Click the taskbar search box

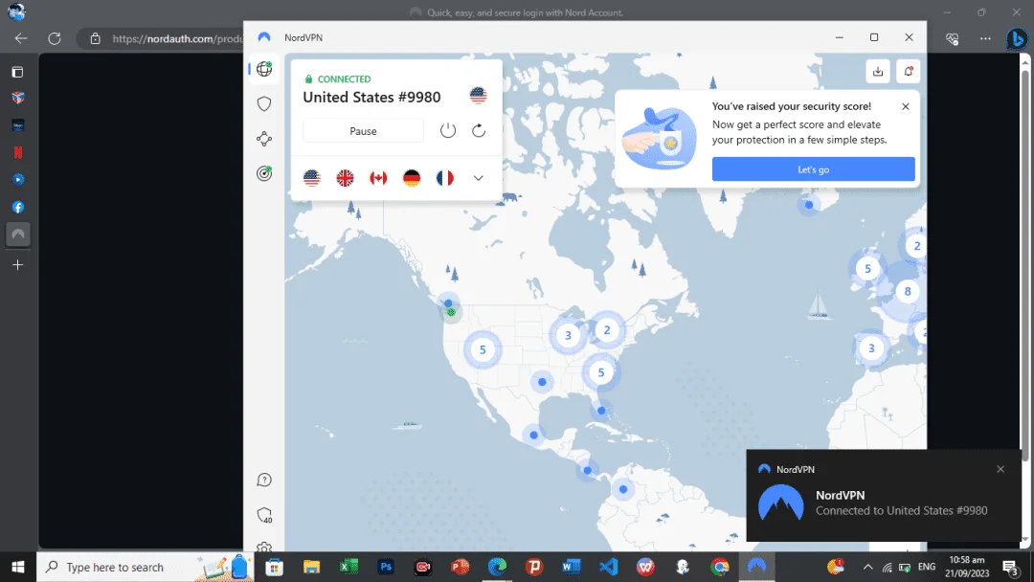[x=144, y=567]
